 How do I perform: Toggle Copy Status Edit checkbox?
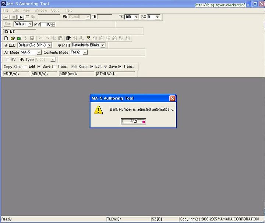(25, 66)
